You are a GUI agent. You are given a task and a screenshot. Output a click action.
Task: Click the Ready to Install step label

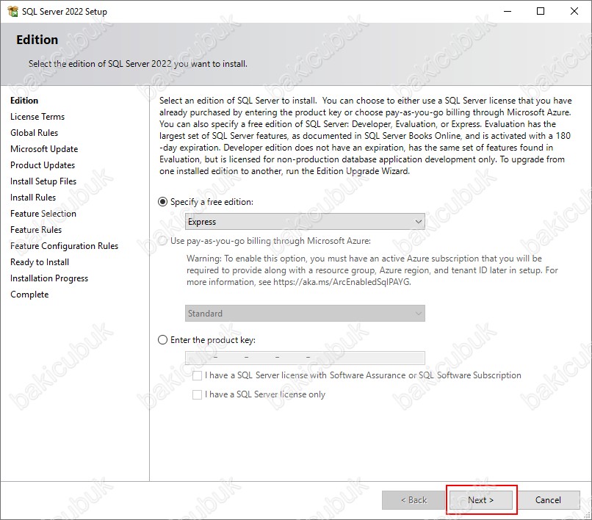click(40, 262)
